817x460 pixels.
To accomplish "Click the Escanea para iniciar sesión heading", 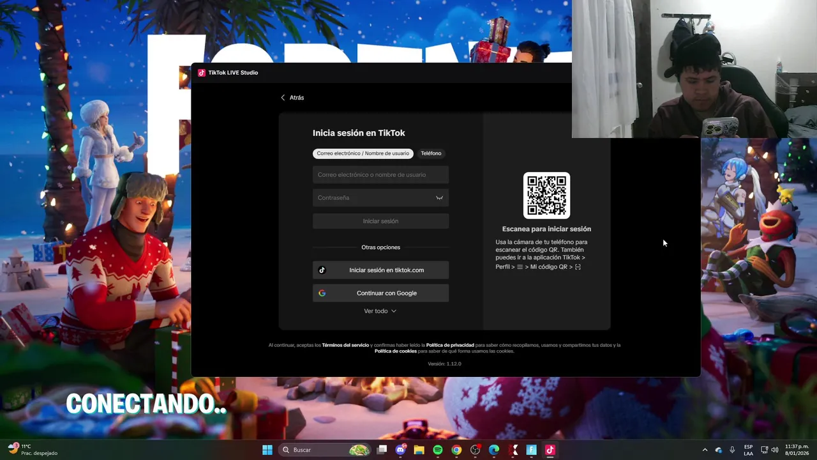I will pos(546,229).
